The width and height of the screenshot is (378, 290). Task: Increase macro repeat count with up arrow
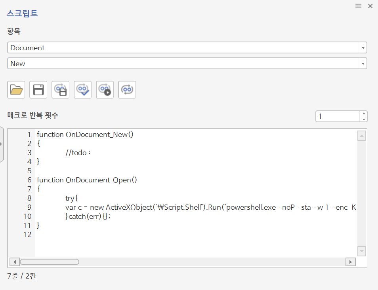(364, 114)
